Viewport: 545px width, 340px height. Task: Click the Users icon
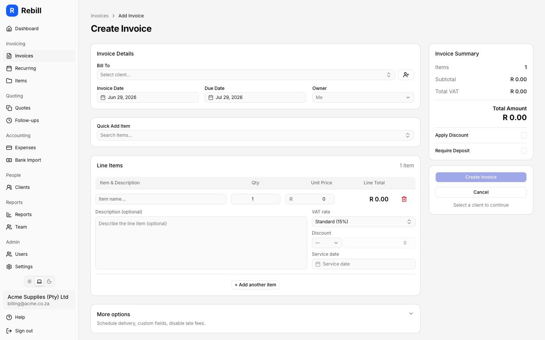click(9, 254)
